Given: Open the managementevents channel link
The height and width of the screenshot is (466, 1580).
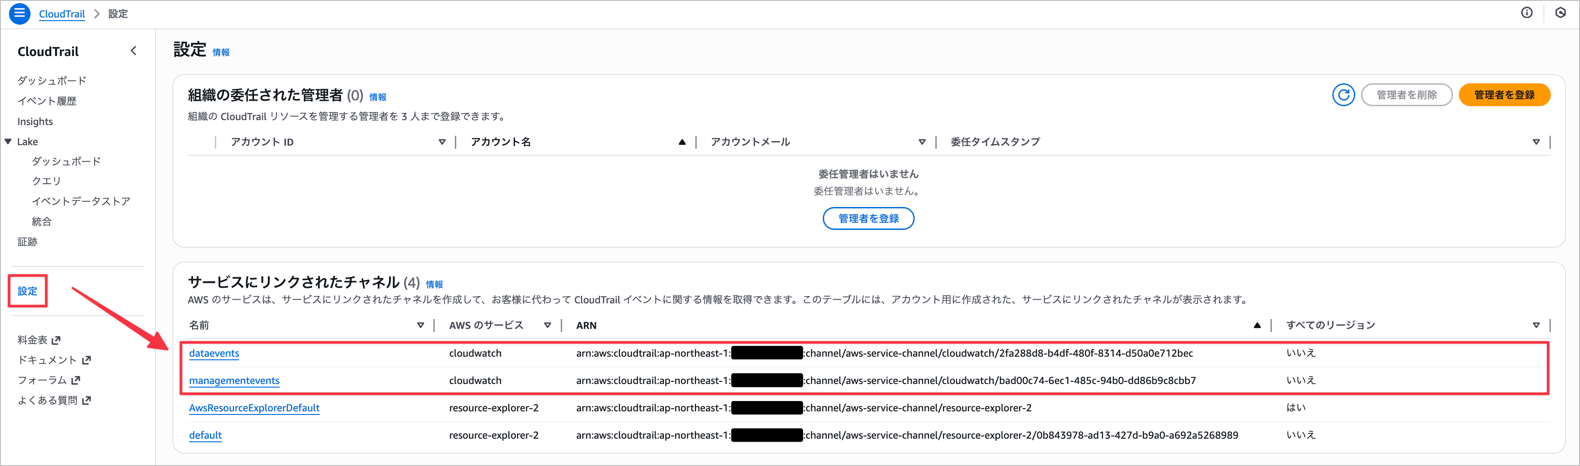Looking at the screenshot, I should click(234, 381).
